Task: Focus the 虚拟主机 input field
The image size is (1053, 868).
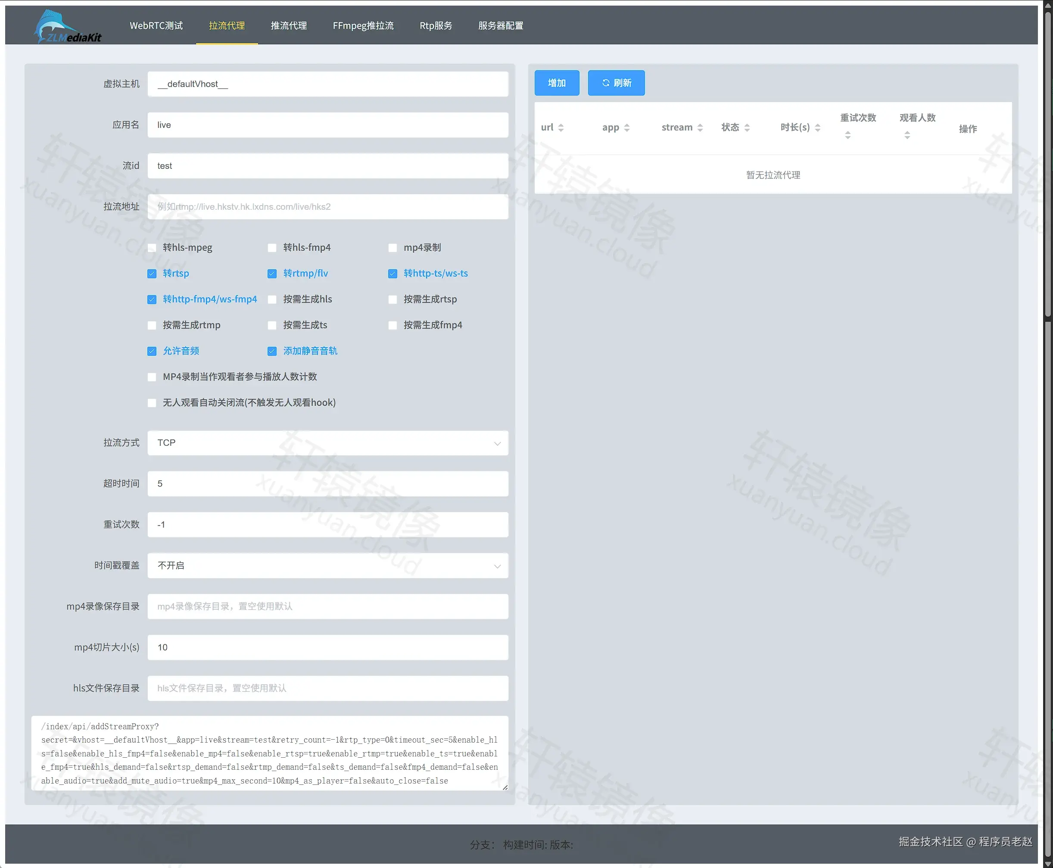Action: pyautogui.click(x=328, y=84)
